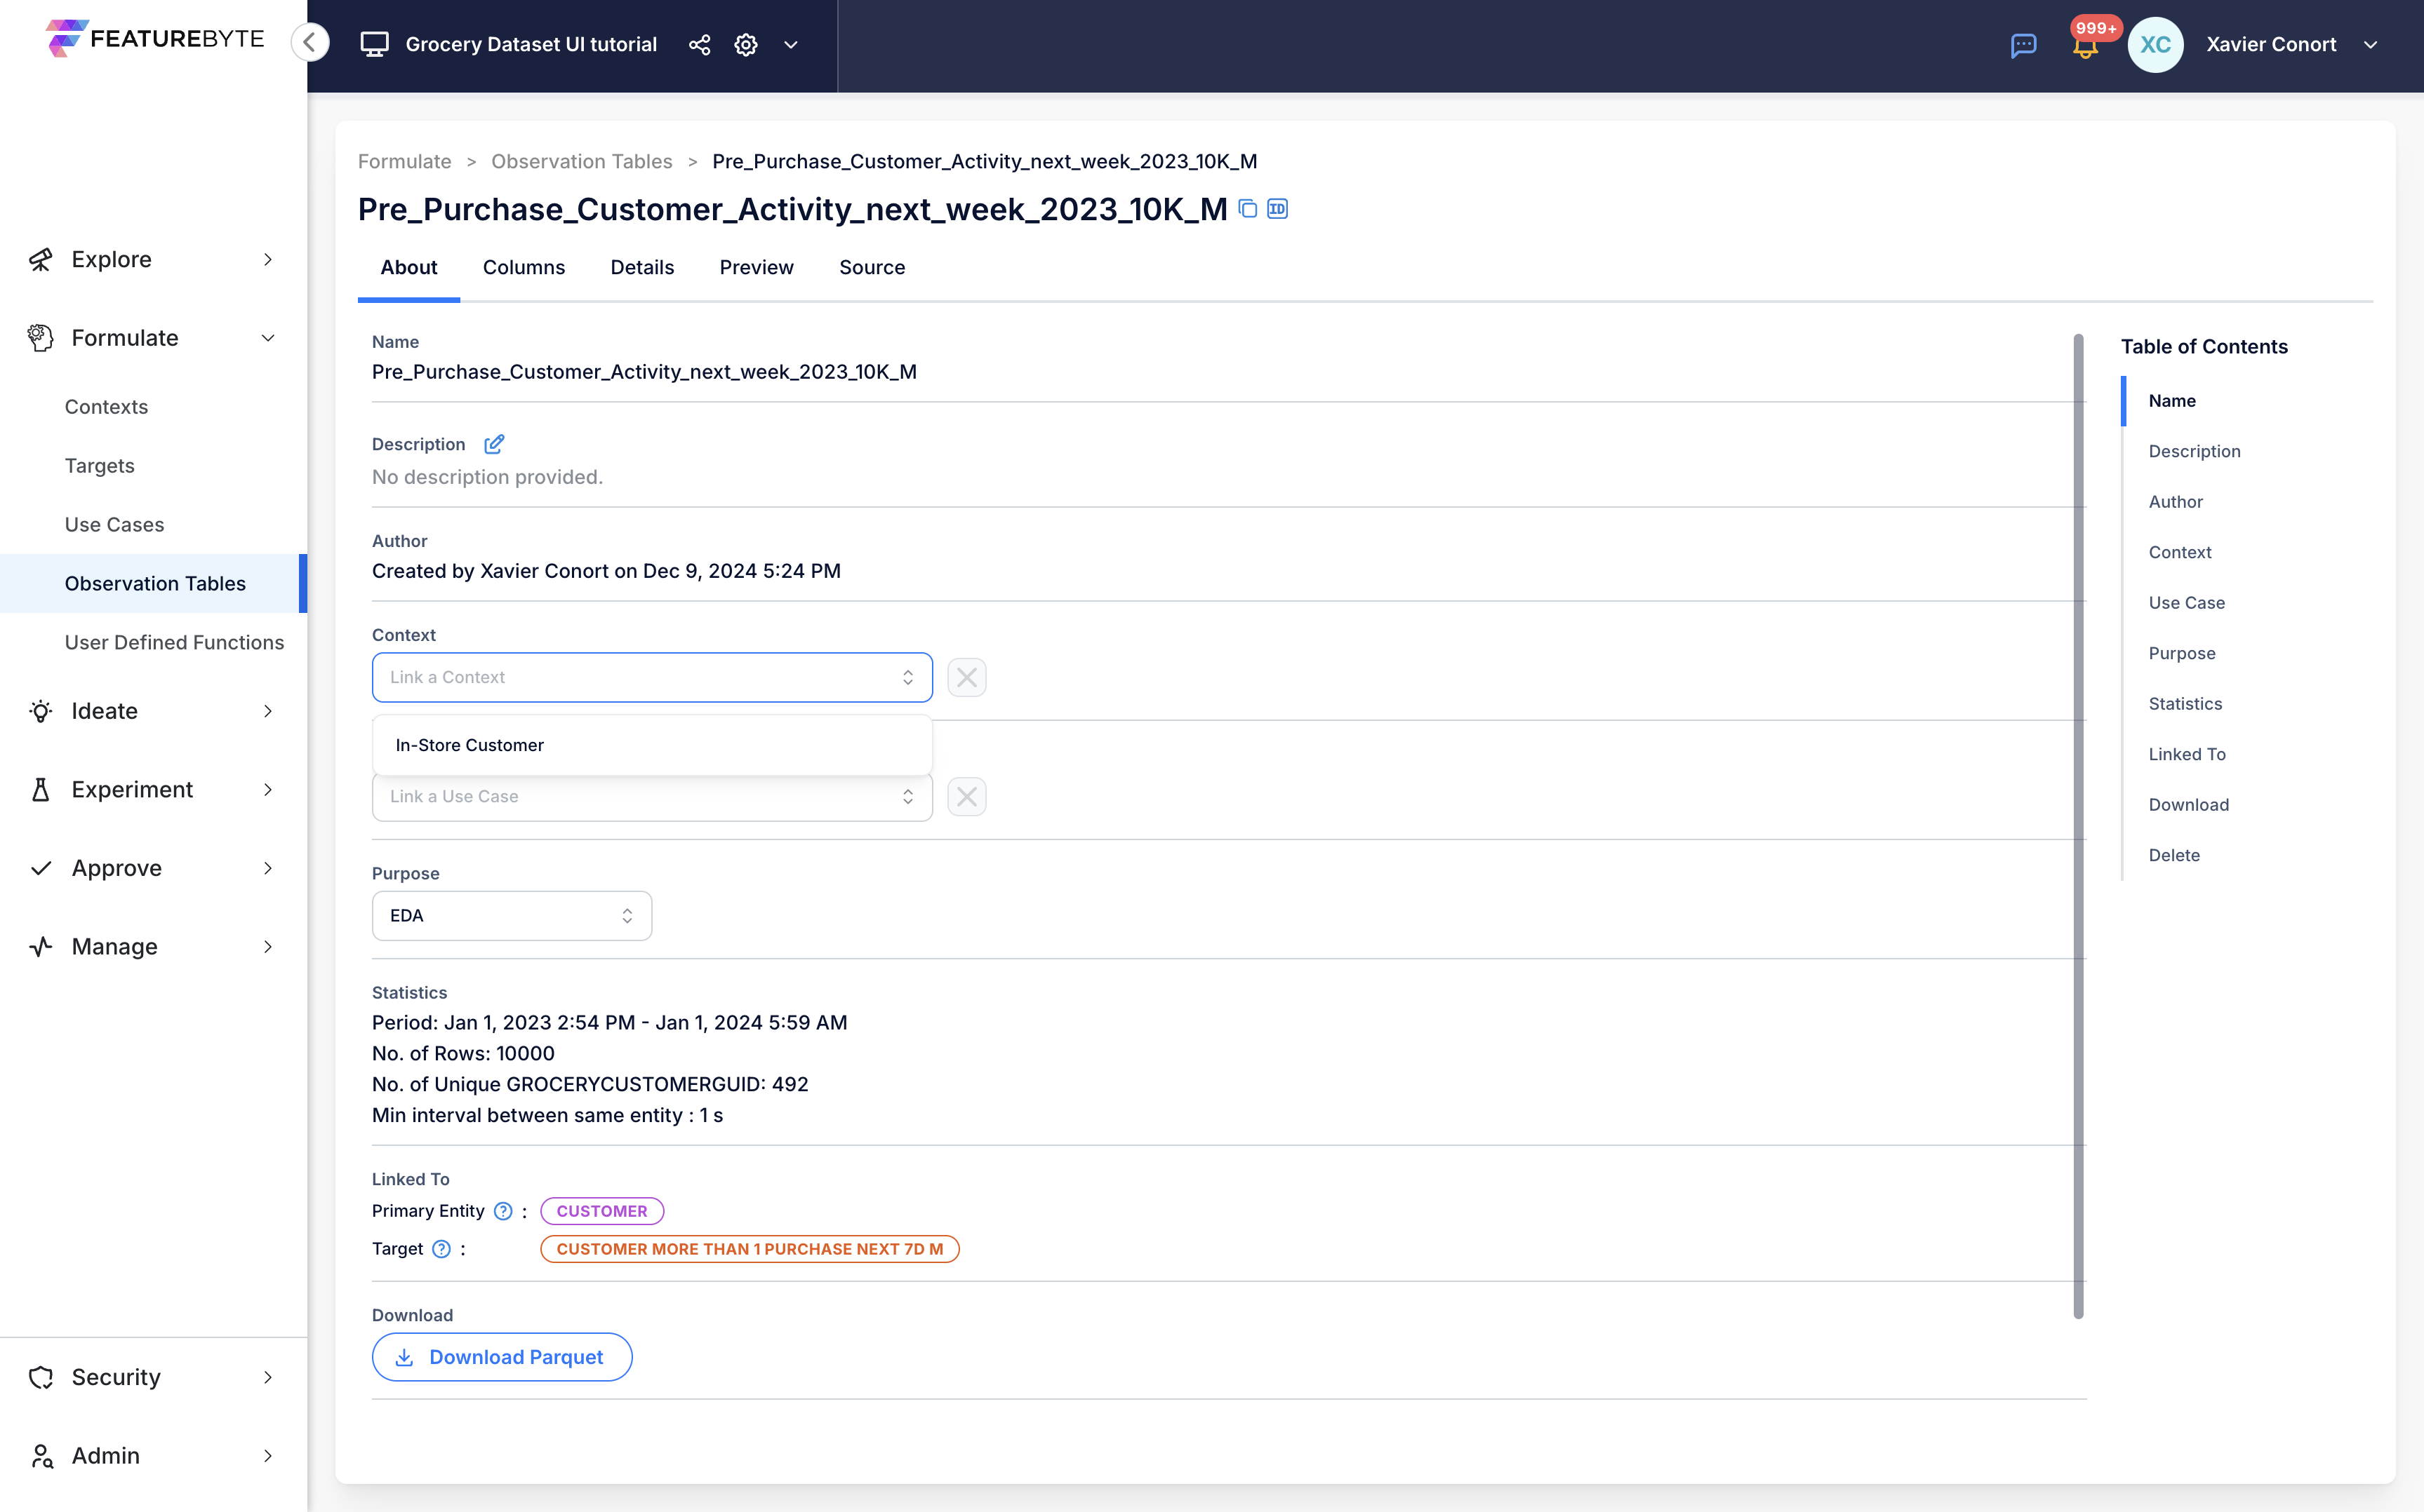Image resolution: width=2424 pixels, height=1512 pixels.
Task: Open User Defined Functions in the sidebar
Action: coord(174,643)
